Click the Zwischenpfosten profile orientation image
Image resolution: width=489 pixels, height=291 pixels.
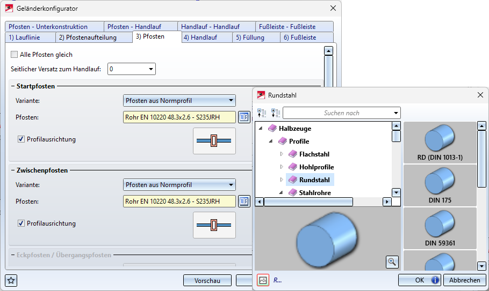(214, 225)
